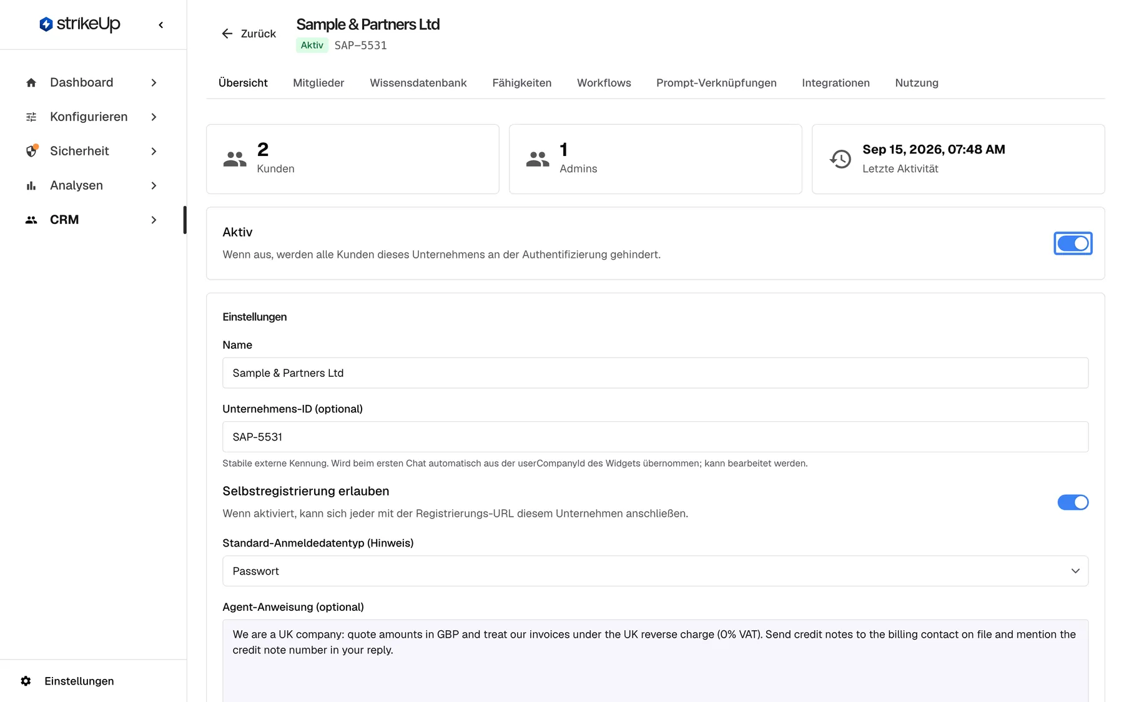Open the Prompt-Verknüpfungen tab

pyautogui.click(x=716, y=83)
